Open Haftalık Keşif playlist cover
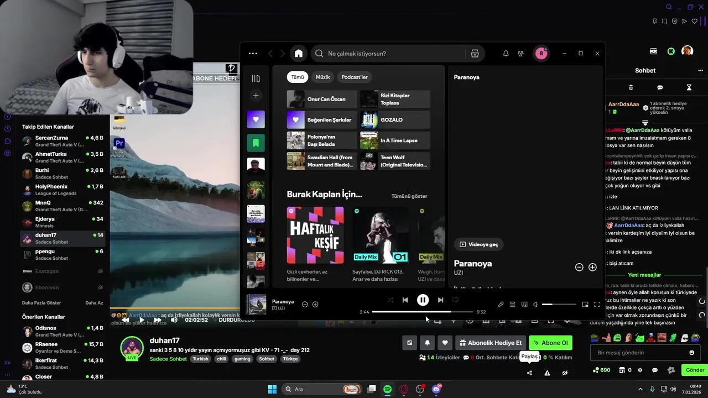Viewport: 708px width, 398px height. tap(315, 235)
